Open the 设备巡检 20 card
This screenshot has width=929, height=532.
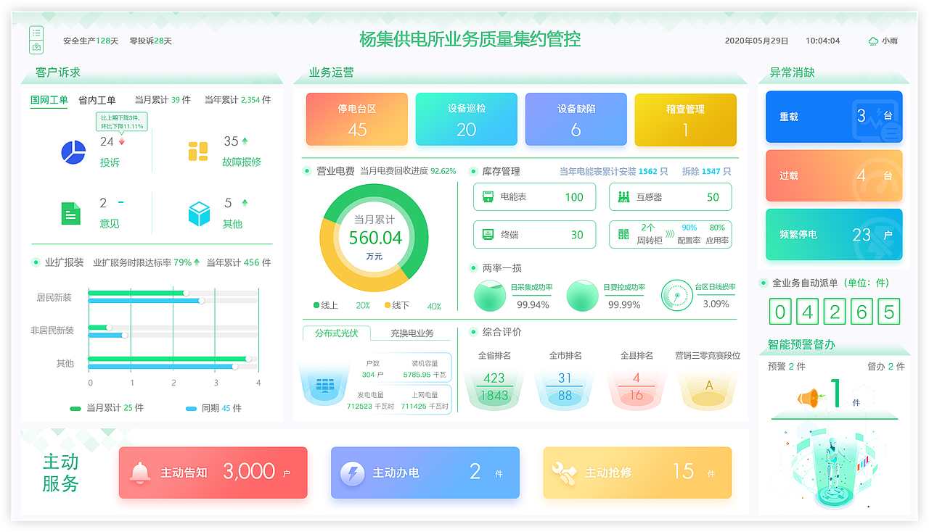click(x=467, y=120)
